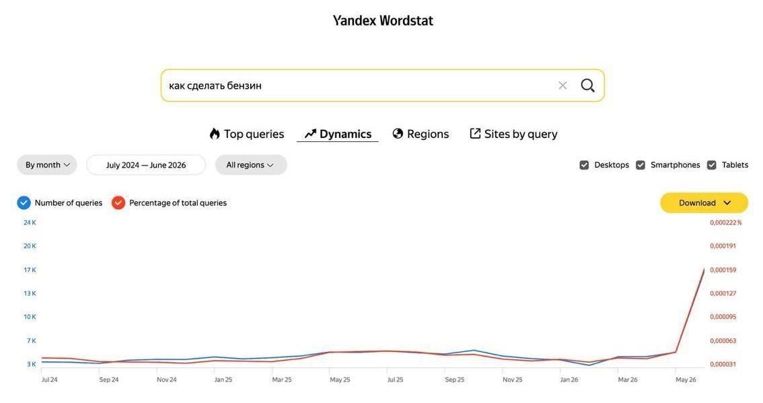Open the Regions tab
The image size is (763, 403).
[421, 134]
